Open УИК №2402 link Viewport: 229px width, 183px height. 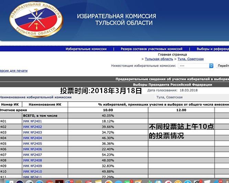(x=32, y=127)
